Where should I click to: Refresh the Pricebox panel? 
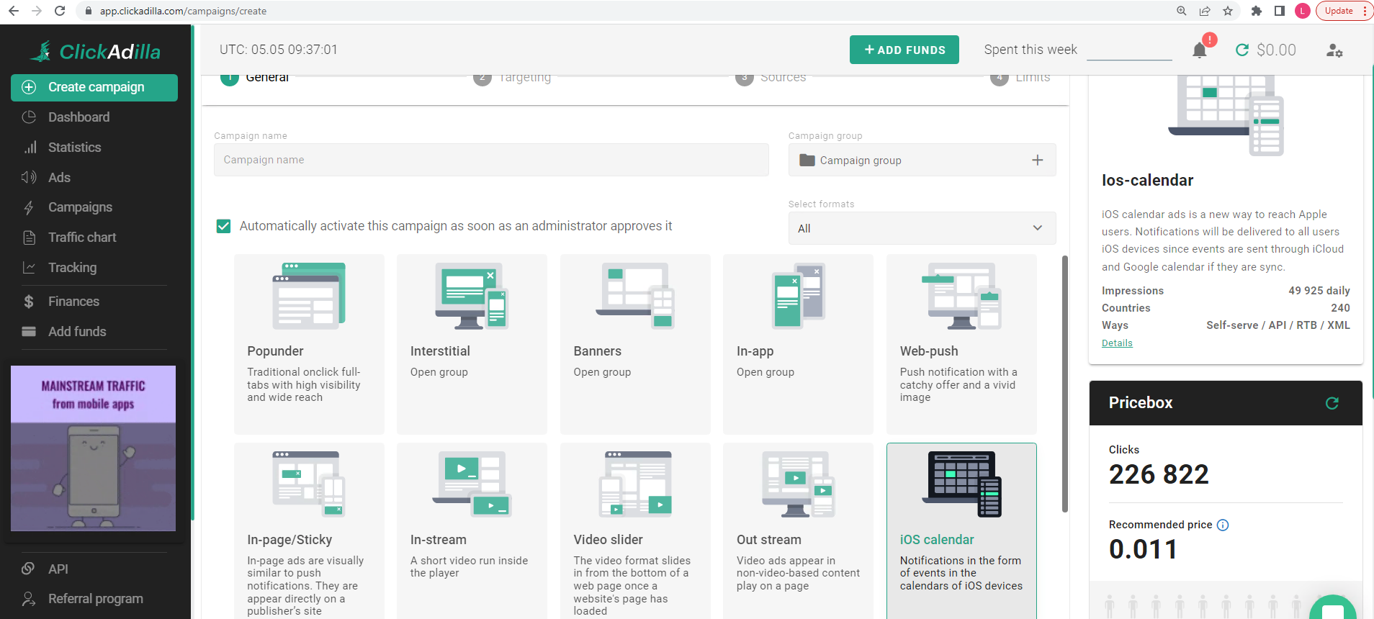(x=1332, y=403)
